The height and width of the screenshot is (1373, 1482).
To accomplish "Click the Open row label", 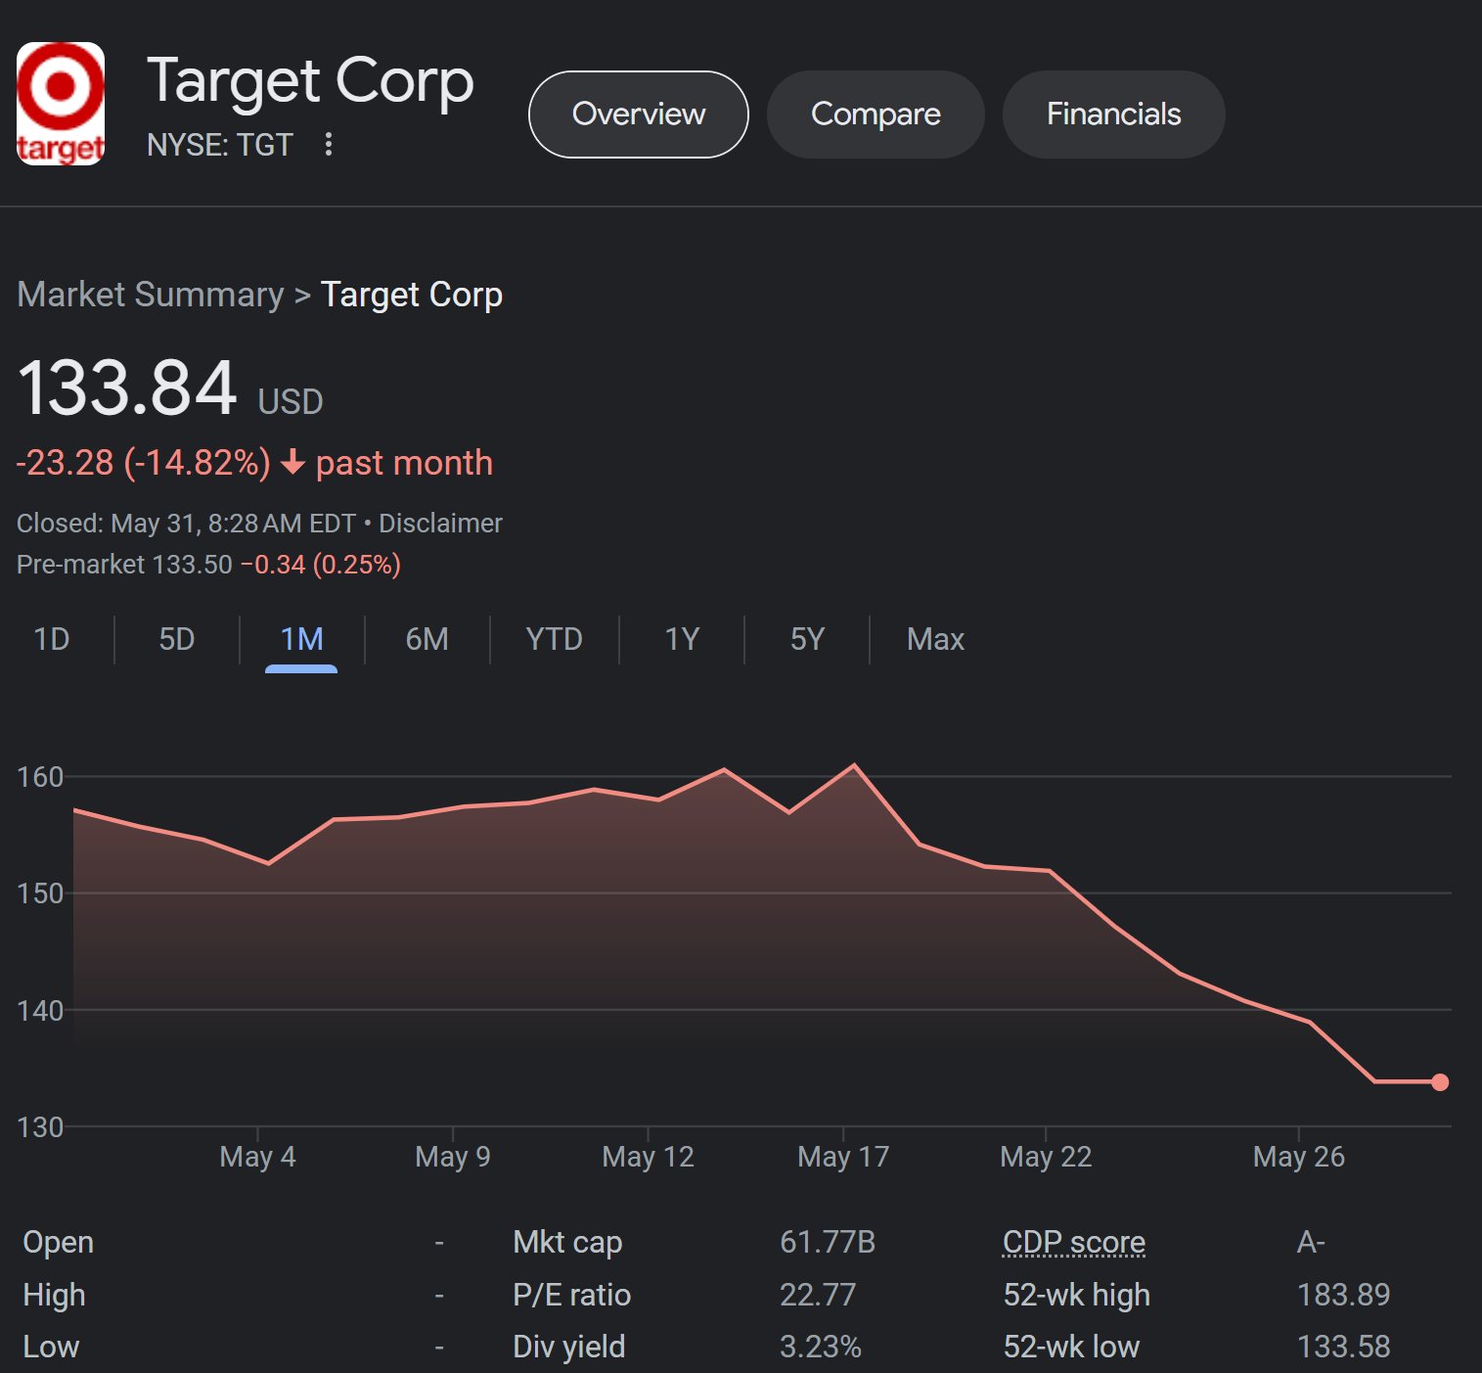I will [x=59, y=1242].
